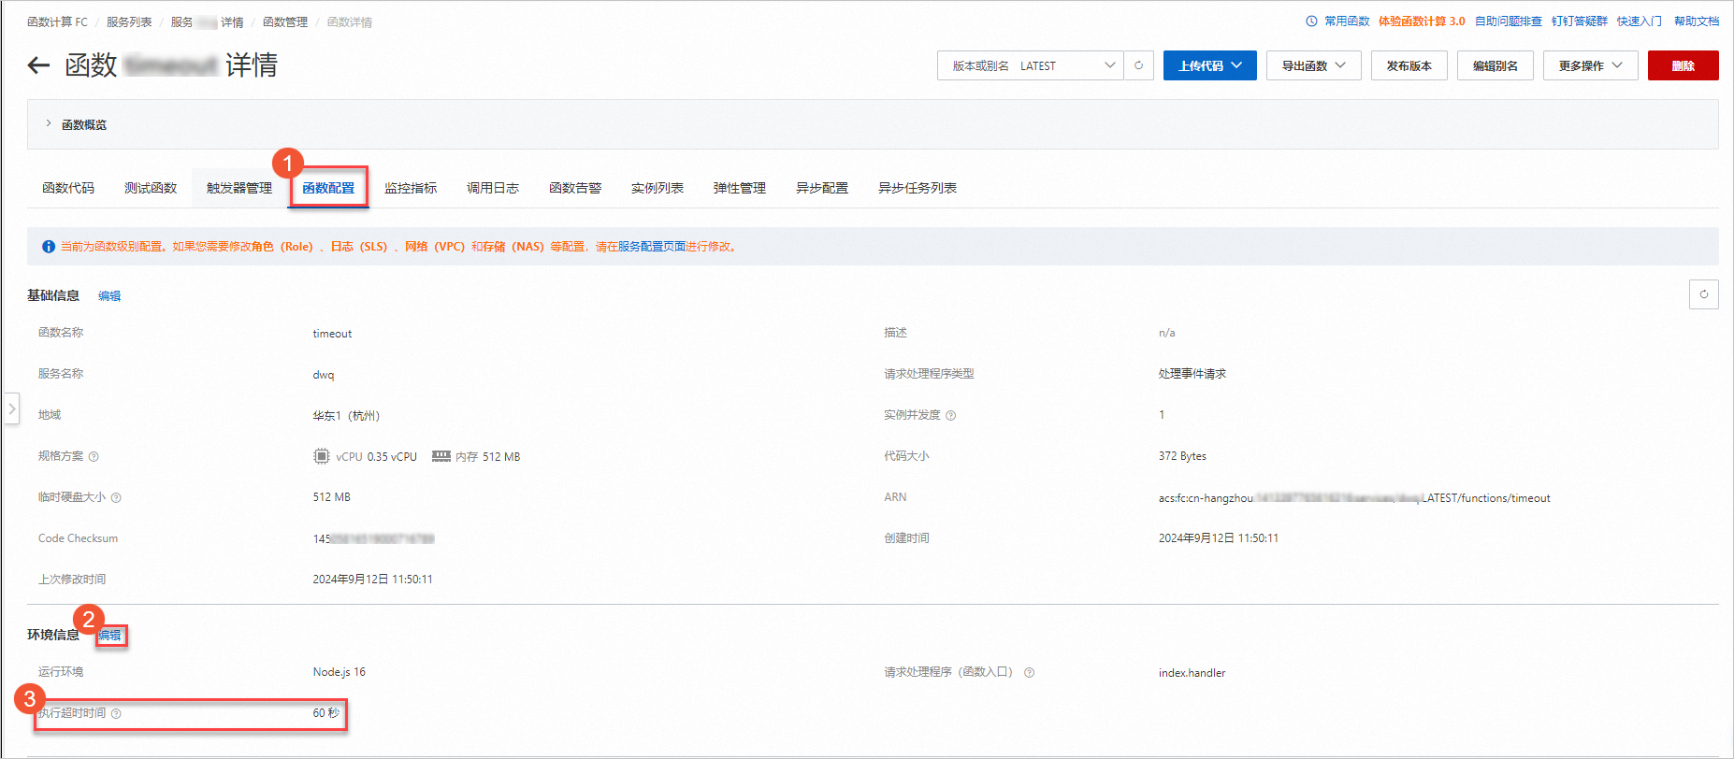
Task: Open the 版本或别名 LATEST dropdown
Action: coord(1030,65)
